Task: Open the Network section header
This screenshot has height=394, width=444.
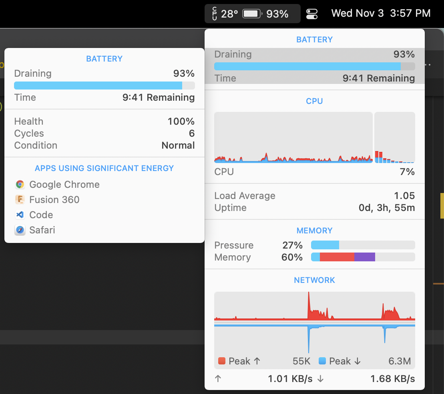Action: pos(314,280)
